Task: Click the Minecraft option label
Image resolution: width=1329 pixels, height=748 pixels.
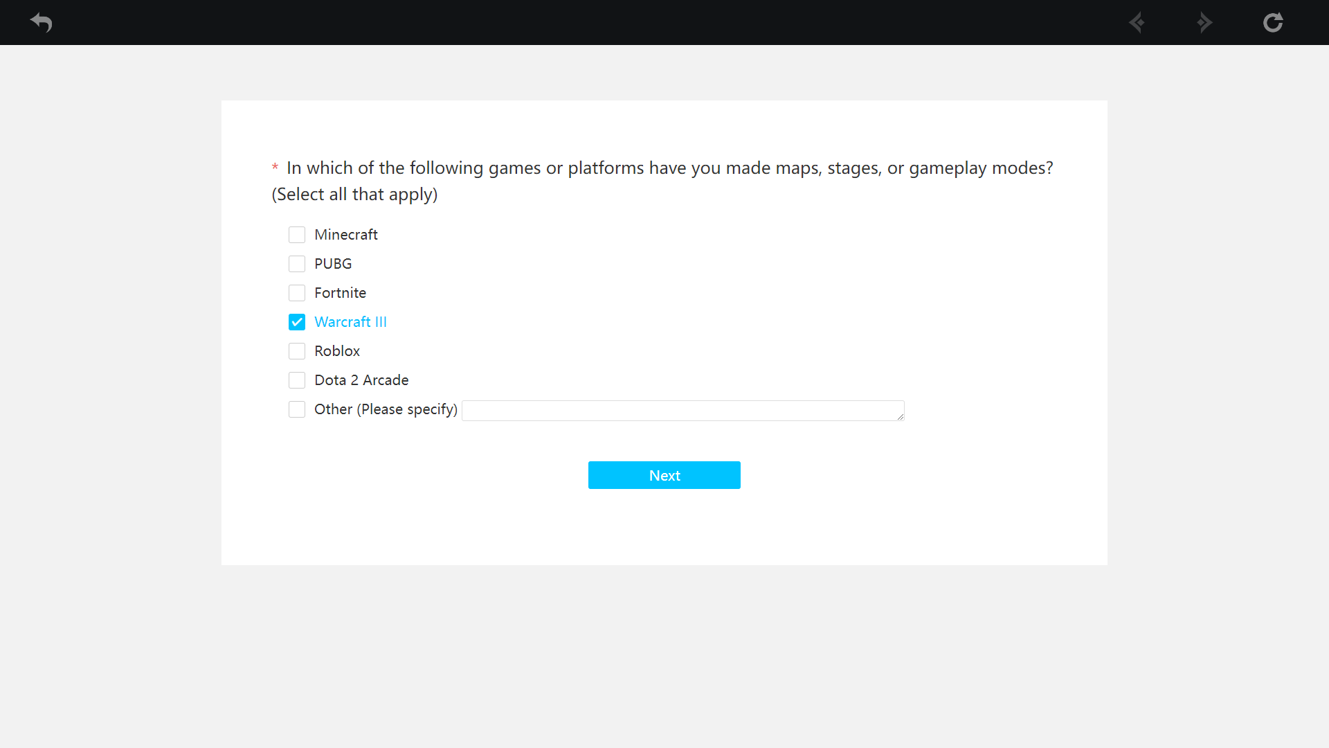Action: click(x=346, y=235)
